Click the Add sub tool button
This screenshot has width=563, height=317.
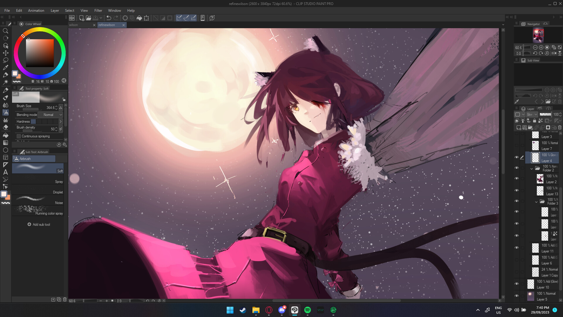click(39, 224)
